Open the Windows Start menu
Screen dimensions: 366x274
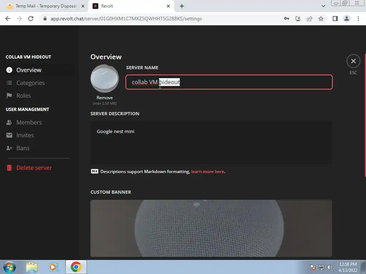tap(10, 267)
